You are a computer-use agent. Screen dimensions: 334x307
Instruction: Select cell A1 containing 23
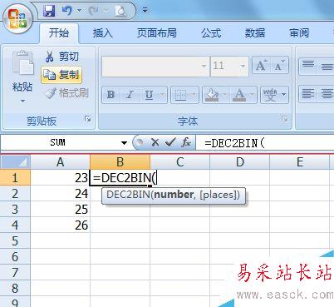coord(60,177)
